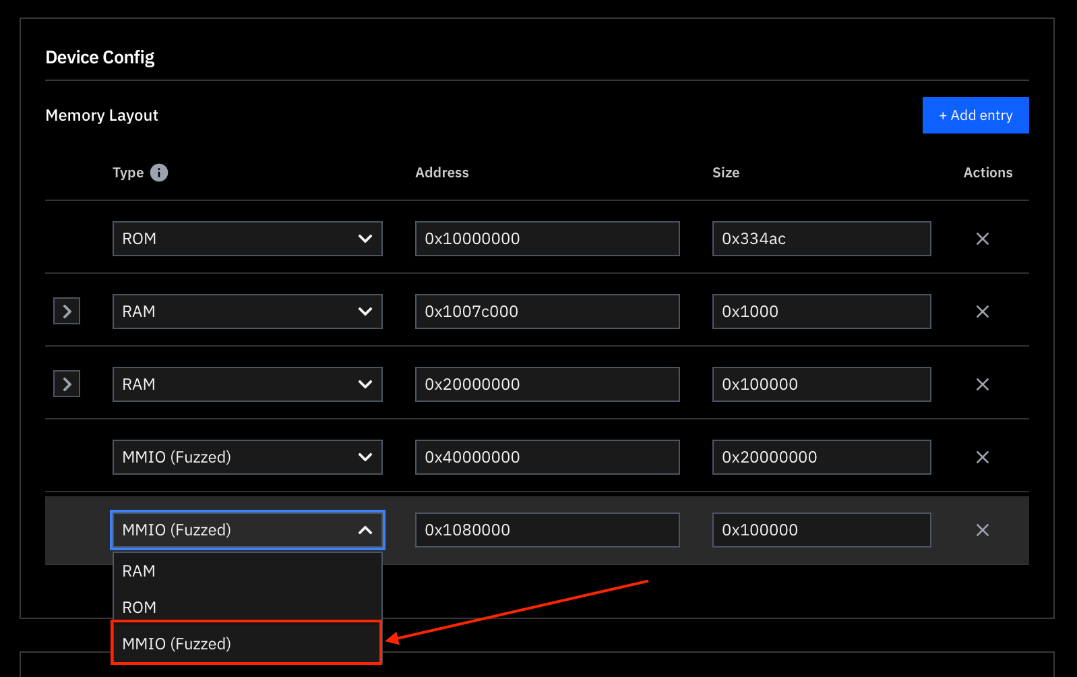Open the ROM type dropdown

pos(247,239)
